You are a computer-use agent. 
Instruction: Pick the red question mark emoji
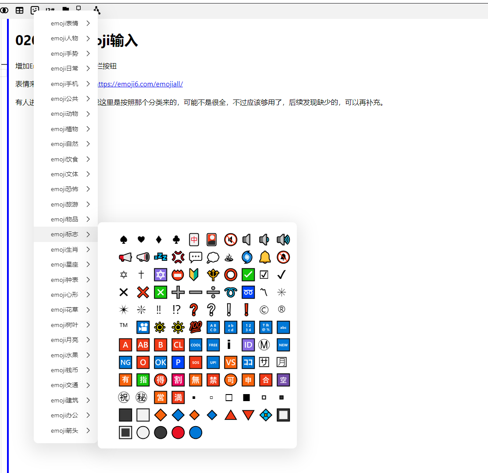click(x=194, y=309)
